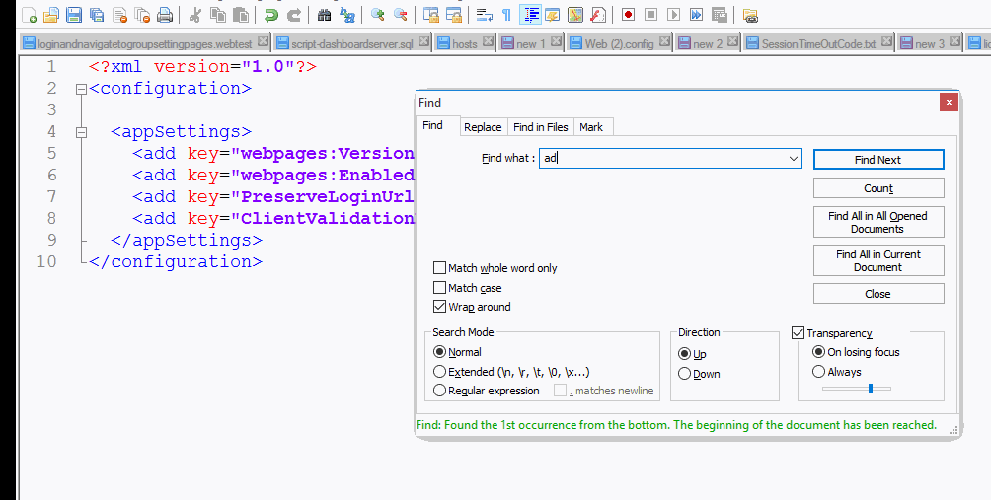
Task: Undo the last action
Action: 271,15
